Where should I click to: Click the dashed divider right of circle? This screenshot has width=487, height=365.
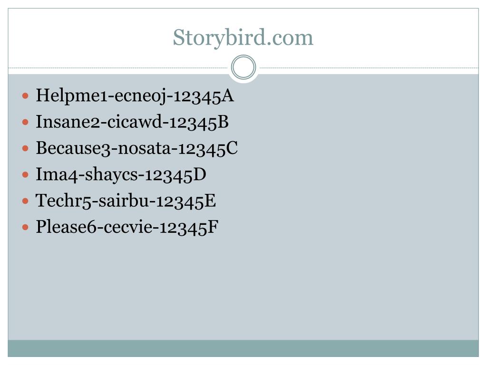click(x=369, y=67)
